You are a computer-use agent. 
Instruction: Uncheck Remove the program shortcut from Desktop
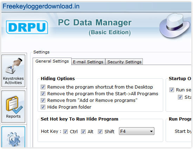[43, 87]
